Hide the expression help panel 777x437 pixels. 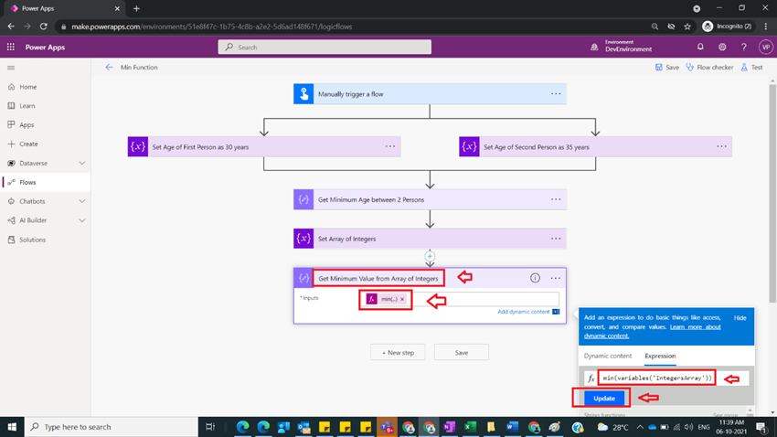pos(740,318)
